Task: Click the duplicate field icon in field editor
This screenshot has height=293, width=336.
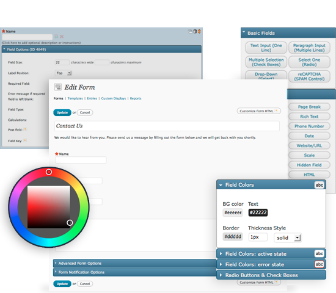Action: click(x=190, y=32)
